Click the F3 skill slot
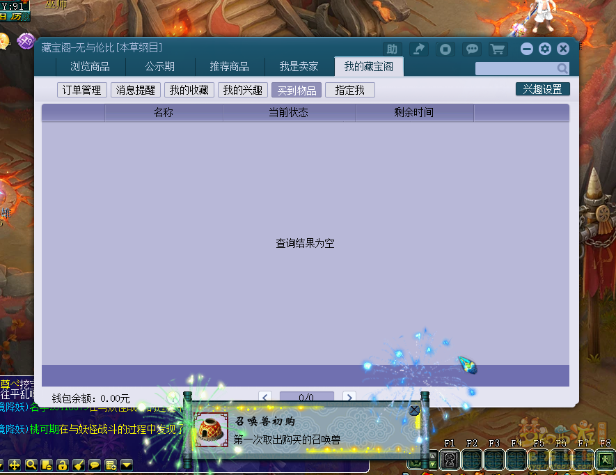 pos(494,459)
